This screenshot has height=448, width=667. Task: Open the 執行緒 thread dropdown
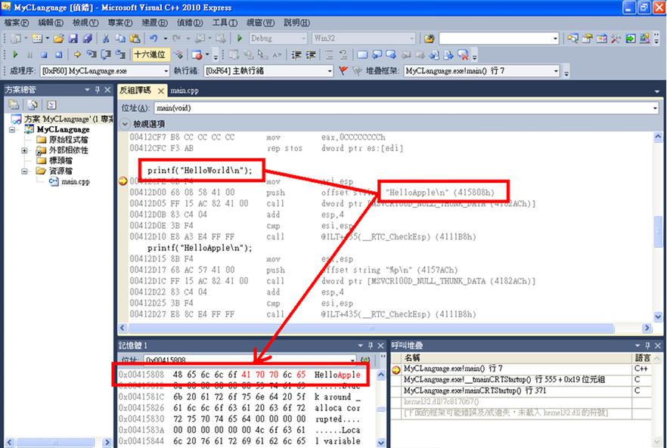coord(330,71)
